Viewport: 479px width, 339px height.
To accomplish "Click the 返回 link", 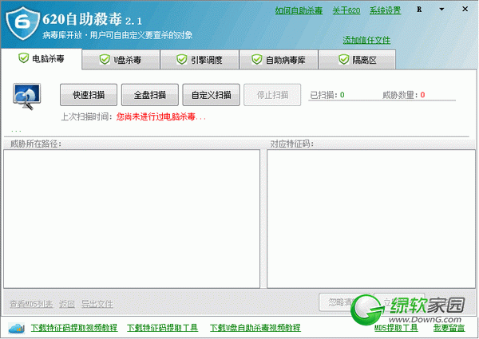I will (x=67, y=304).
